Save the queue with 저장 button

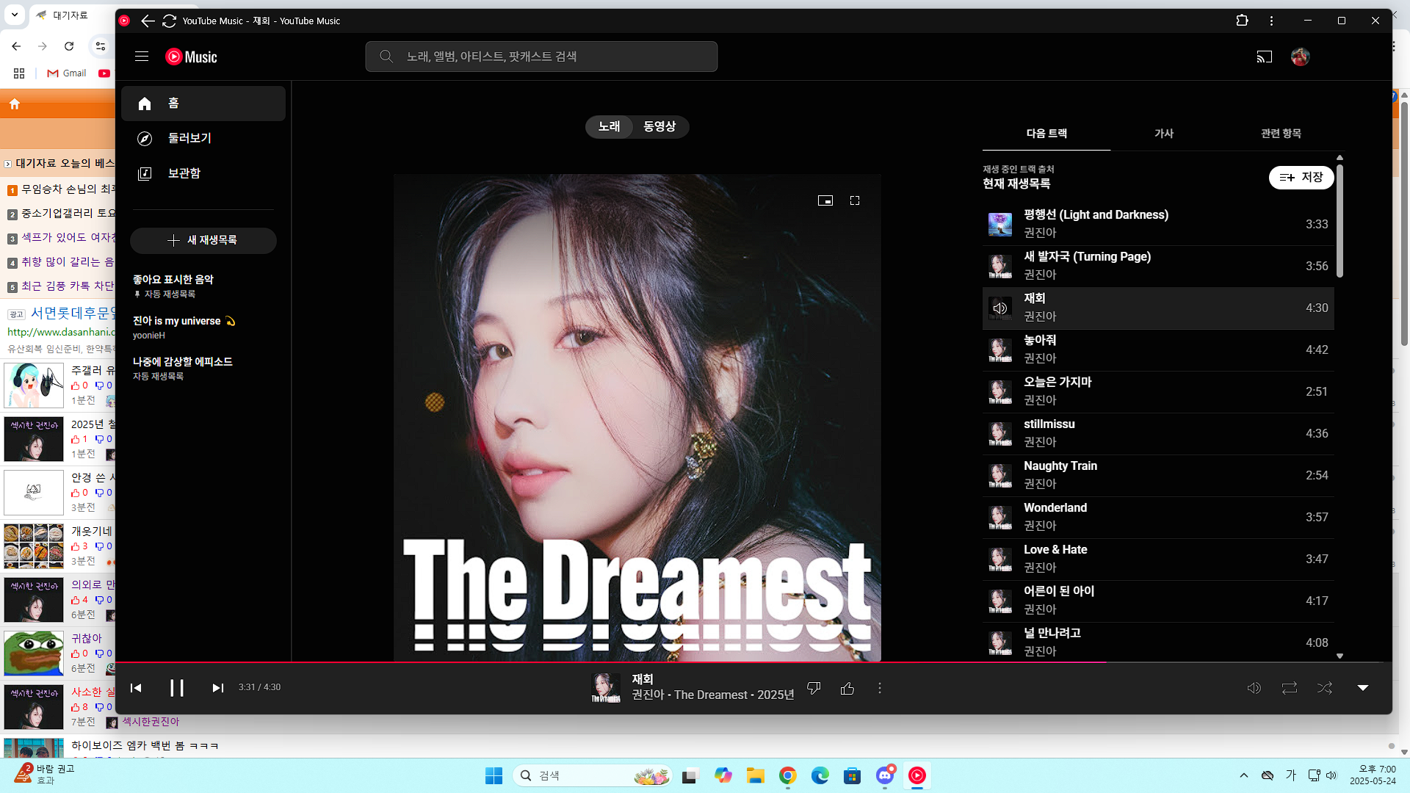[x=1301, y=177]
